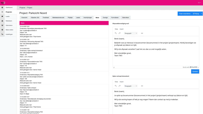203x114 pixels.
Task: Click into the Optie verloopt binnenkort body text
Action: point(156,101)
